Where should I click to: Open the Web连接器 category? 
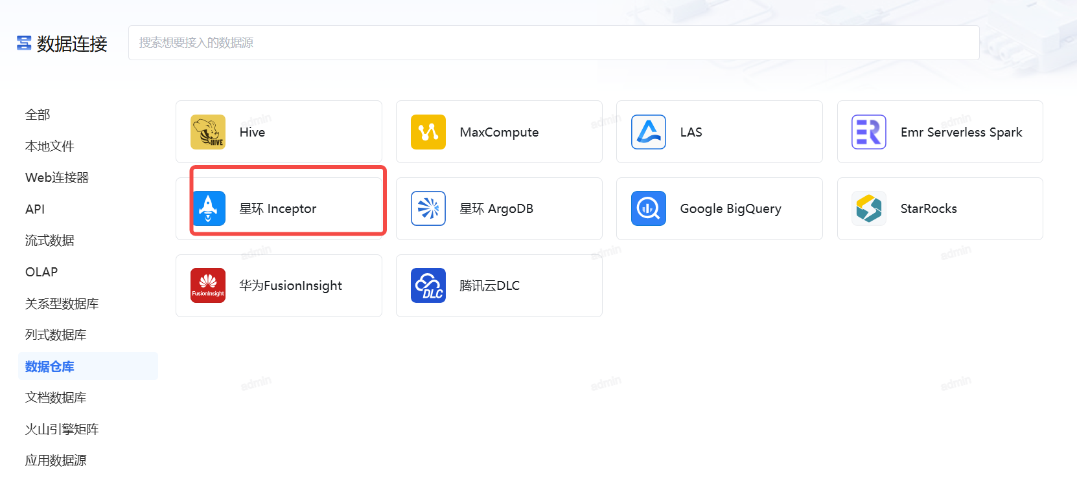(x=57, y=177)
